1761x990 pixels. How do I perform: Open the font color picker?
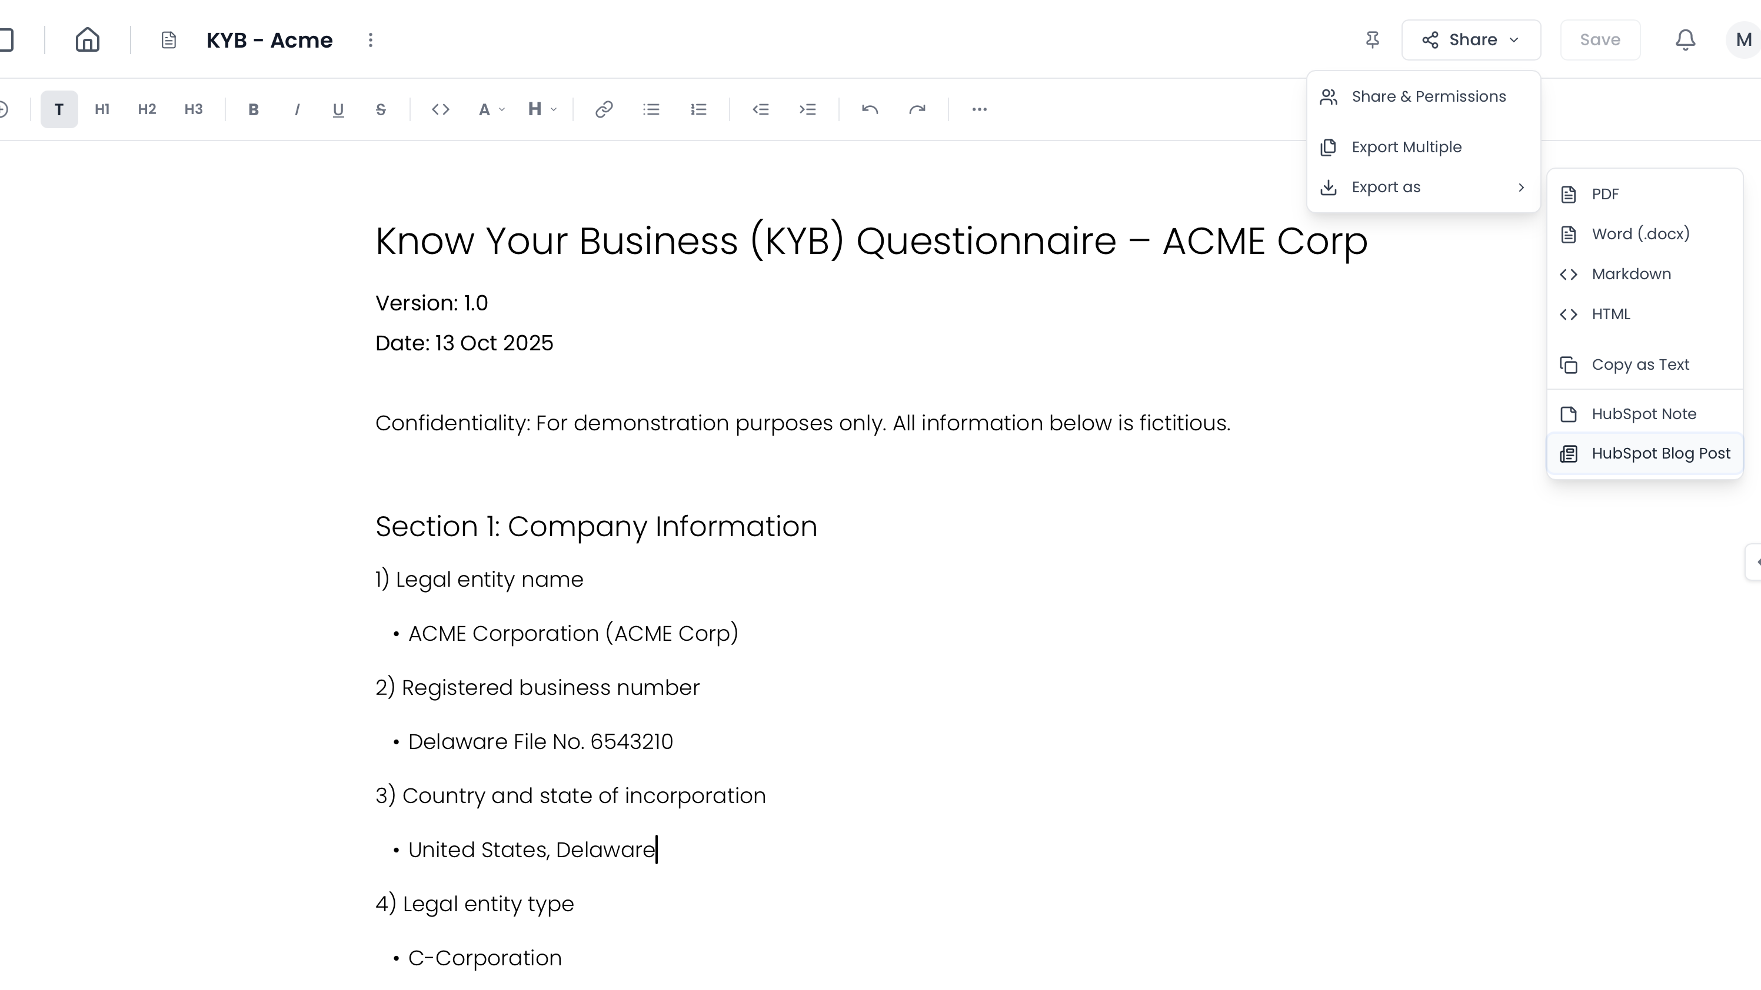[x=490, y=109]
